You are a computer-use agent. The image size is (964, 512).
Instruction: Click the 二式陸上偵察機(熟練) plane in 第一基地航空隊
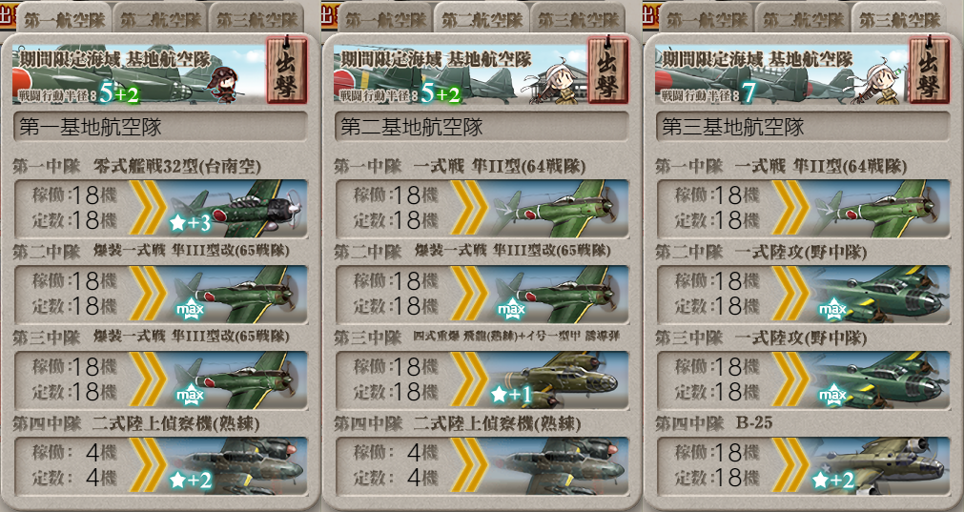pos(237,466)
